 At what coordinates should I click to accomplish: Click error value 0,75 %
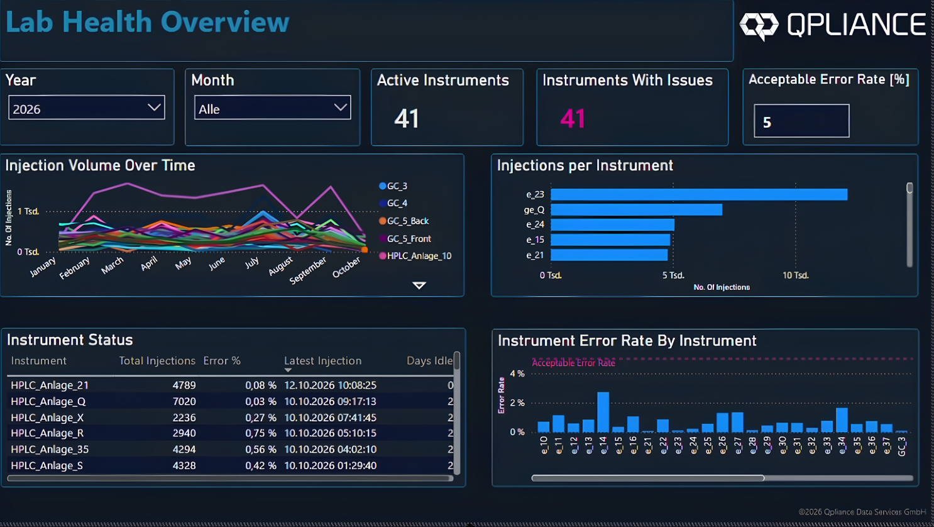click(260, 433)
